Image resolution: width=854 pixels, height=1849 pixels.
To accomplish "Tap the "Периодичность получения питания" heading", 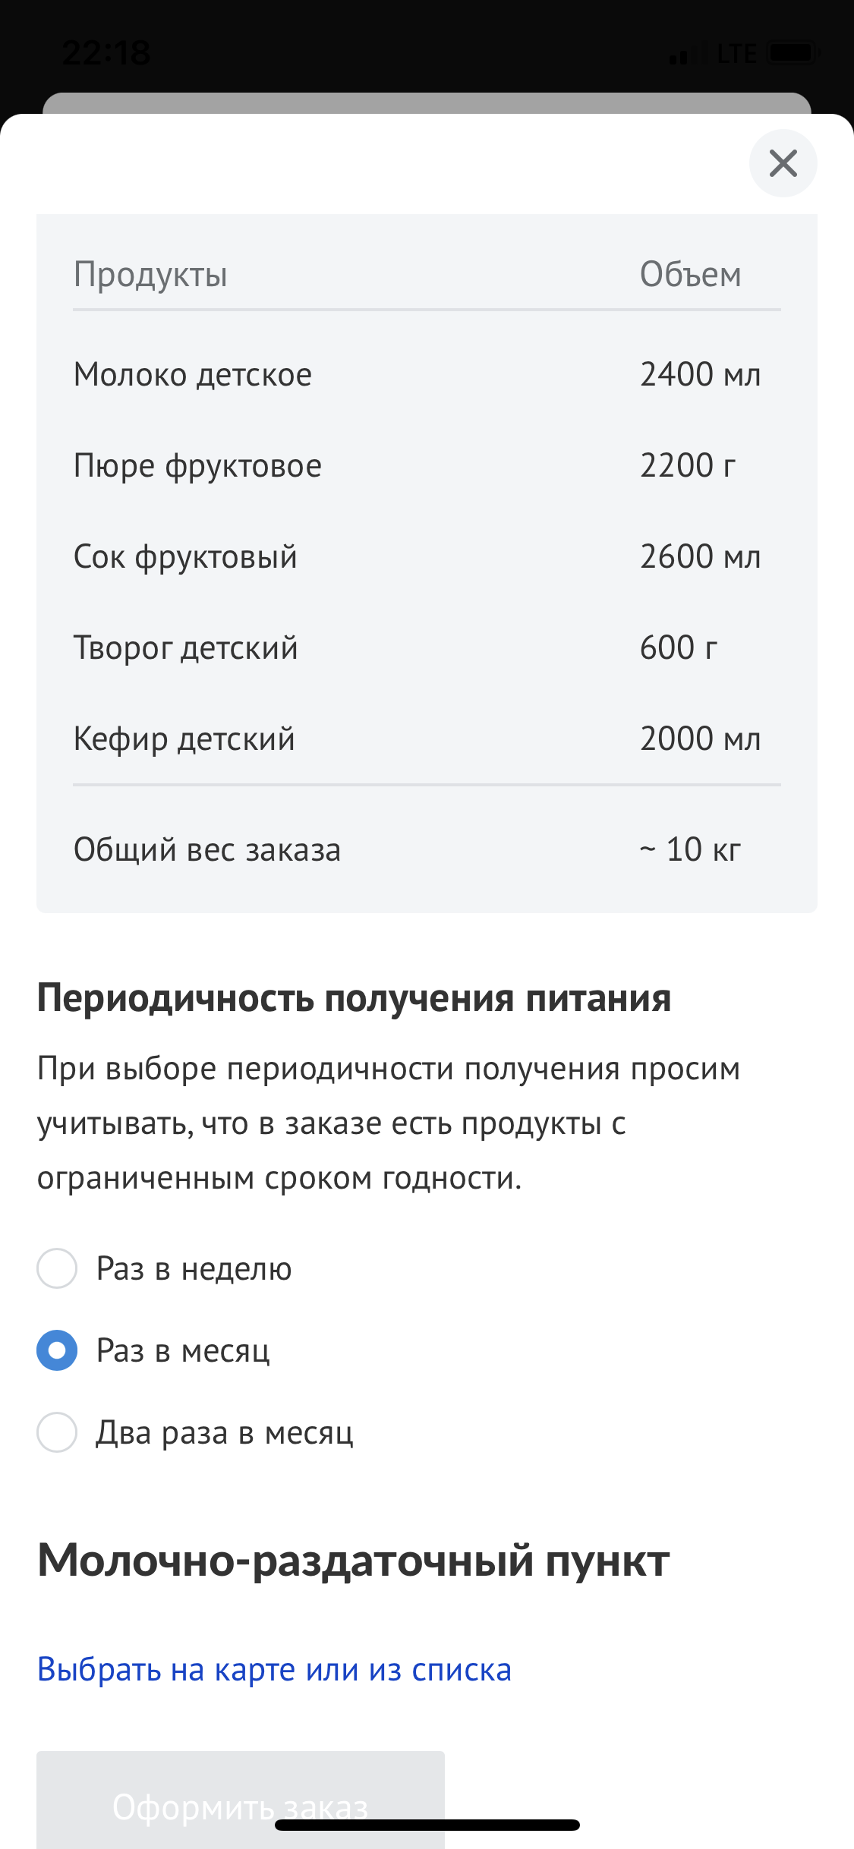I will pos(354,998).
